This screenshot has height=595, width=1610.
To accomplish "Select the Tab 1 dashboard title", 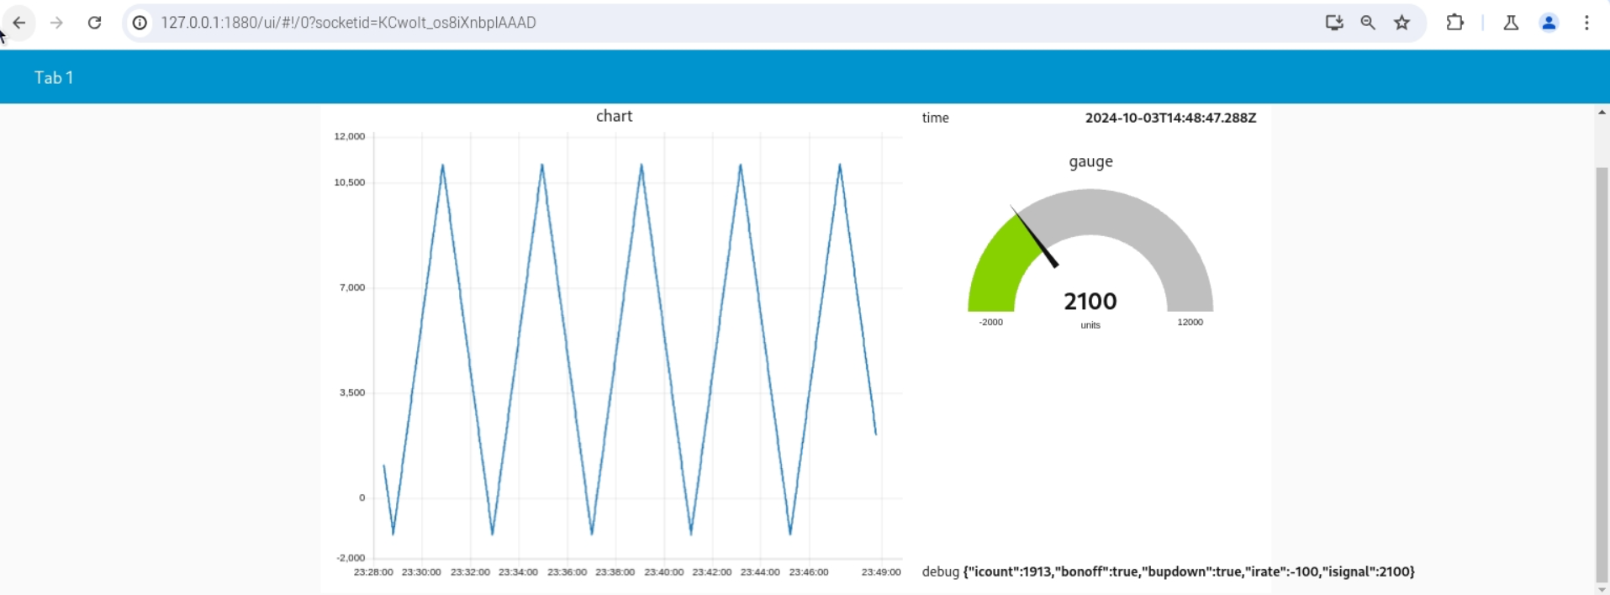I will click(x=54, y=77).
